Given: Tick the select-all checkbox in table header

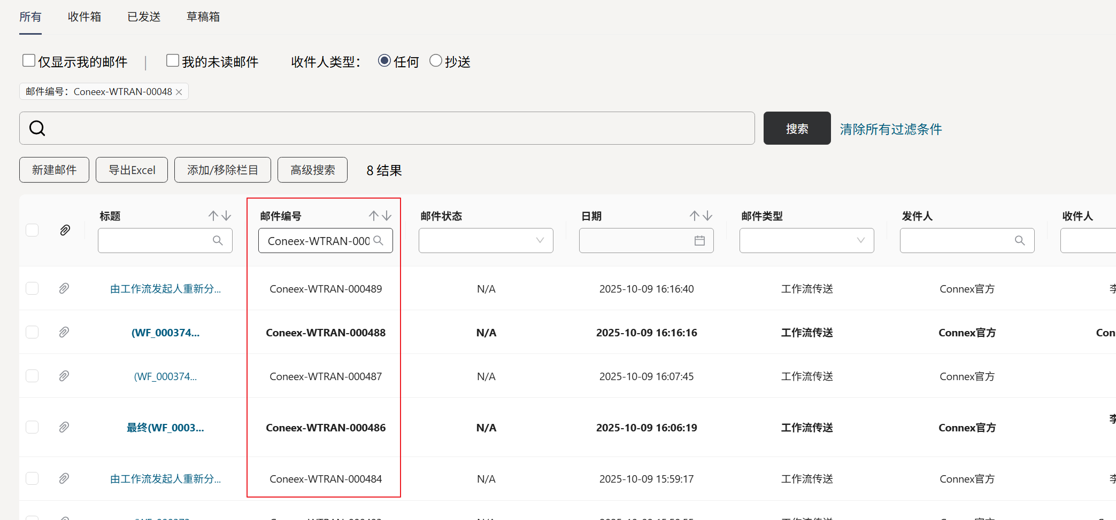Looking at the screenshot, I should [x=32, y=230].
